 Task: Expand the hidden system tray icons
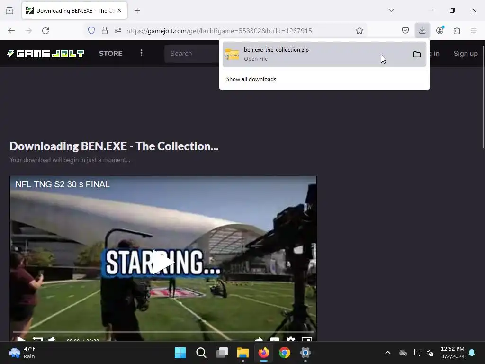tap(387, 353)
